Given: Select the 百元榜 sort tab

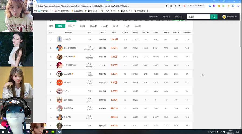Looking at the screenshot, I should coord(115,26).
